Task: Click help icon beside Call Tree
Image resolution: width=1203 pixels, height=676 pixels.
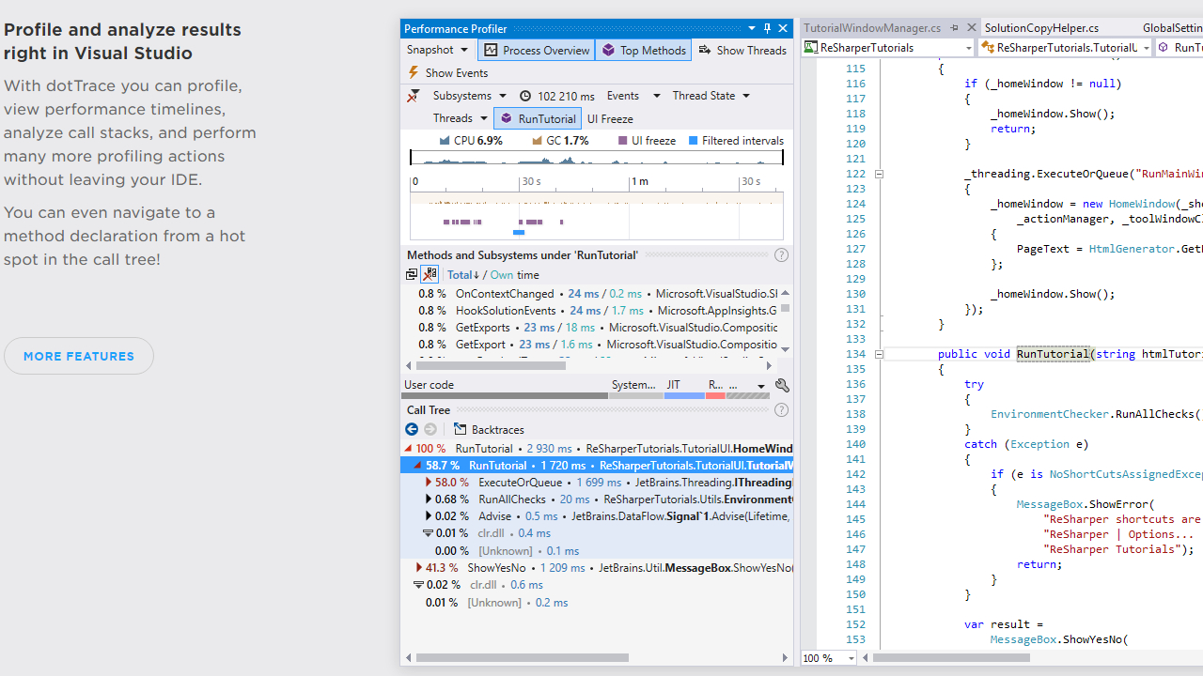Action: 781,410
